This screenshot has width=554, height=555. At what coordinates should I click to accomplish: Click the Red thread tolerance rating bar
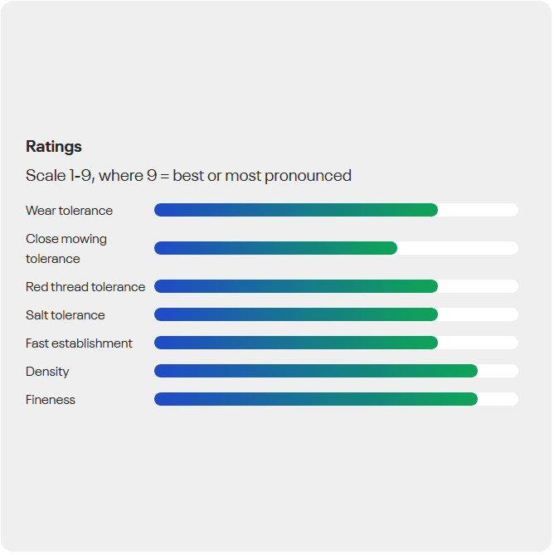tap(336, 286)
